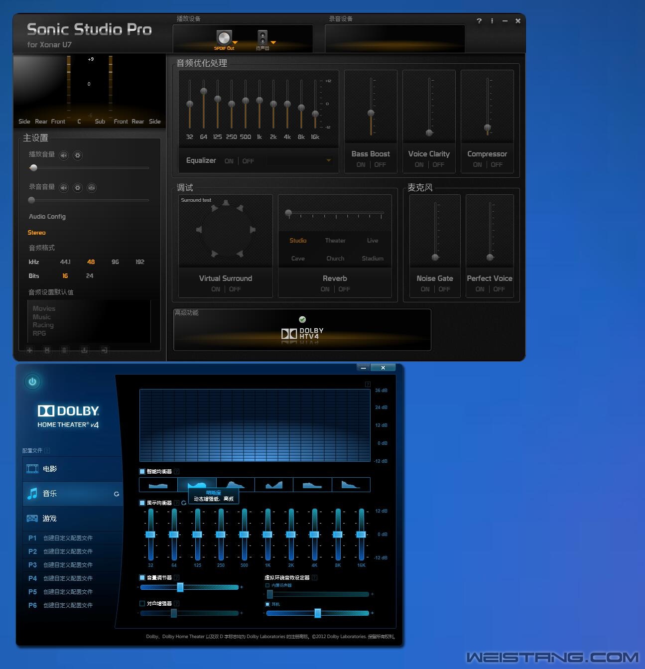Viewport: 645px width, 669px height.
Task: Turn Noise Gate ON
Action: [425, 289]
